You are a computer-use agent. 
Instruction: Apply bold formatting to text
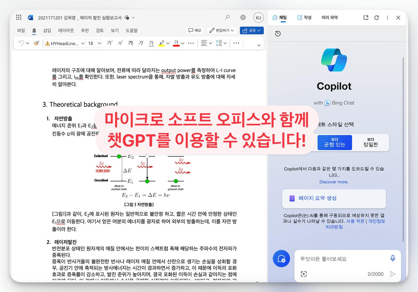pyautogui.click(x=131, y=43)
